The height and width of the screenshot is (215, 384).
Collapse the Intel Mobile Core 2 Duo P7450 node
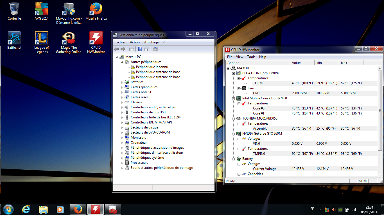coord(233,99)
